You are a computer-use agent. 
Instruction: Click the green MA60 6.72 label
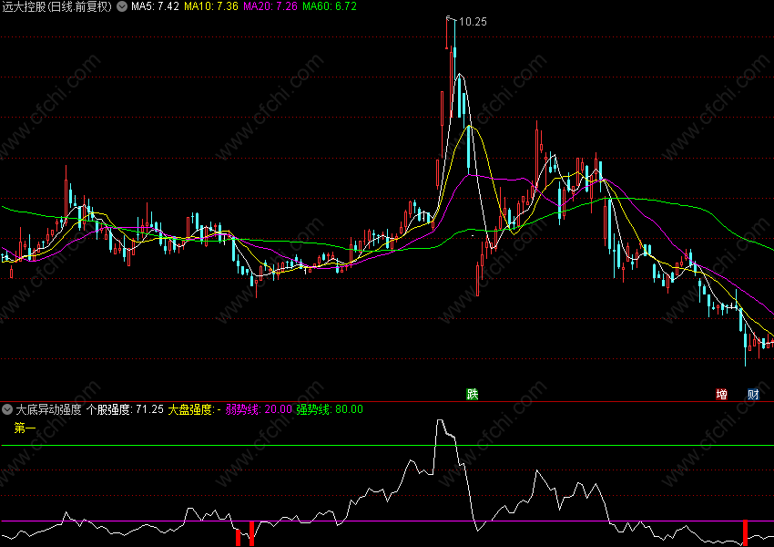330,6
